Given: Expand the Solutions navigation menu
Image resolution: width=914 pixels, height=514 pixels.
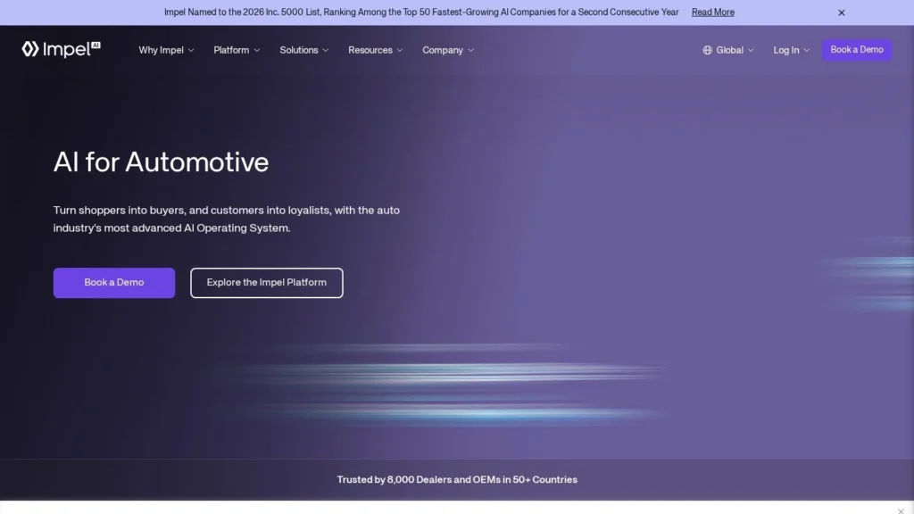Looking at the screenshot, I should coord(304,50).
